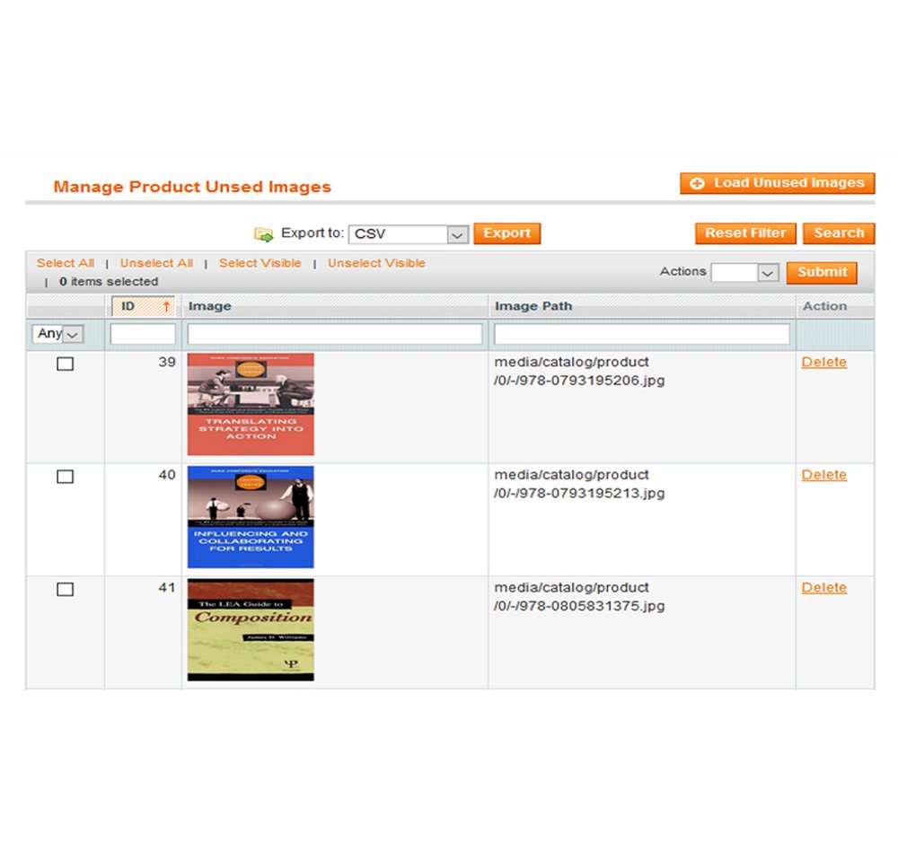
Task: Click the ID column sort arrow
Action: pyautogui.click(x=166, y=306)
